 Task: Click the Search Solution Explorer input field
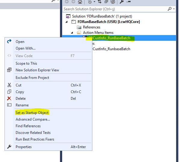[x=115, y=9]
